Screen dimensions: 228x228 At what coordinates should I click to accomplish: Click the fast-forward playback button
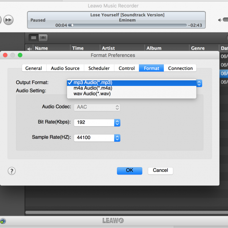click(x=8, y=20)
